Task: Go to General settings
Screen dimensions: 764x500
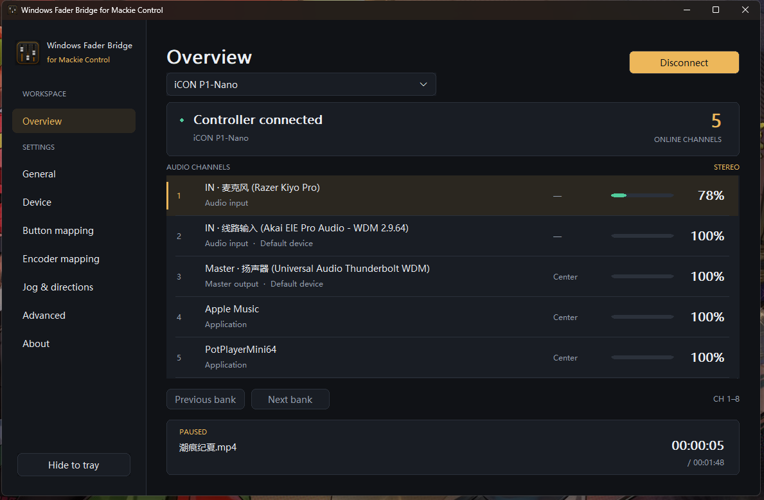Action: (74, 174)
